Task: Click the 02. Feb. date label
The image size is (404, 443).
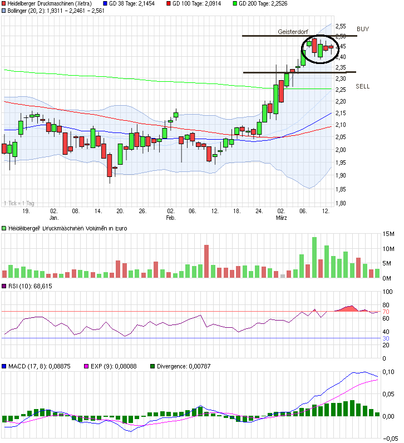Action: (x=171, y=214)
